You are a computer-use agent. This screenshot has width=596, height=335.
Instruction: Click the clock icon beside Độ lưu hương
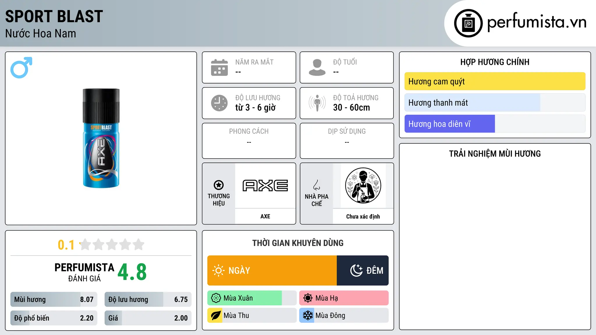[x=219, y=103]
